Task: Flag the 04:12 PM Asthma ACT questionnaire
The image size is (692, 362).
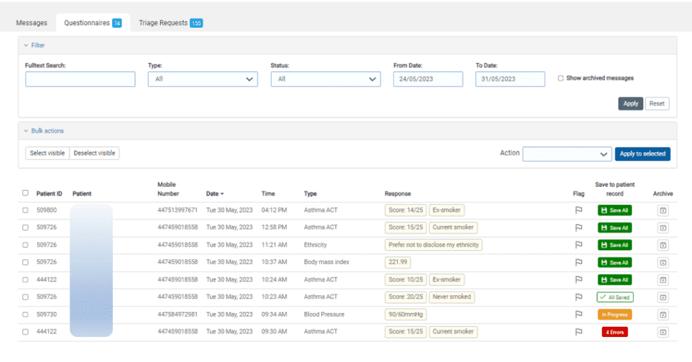Action: [578, 210]
